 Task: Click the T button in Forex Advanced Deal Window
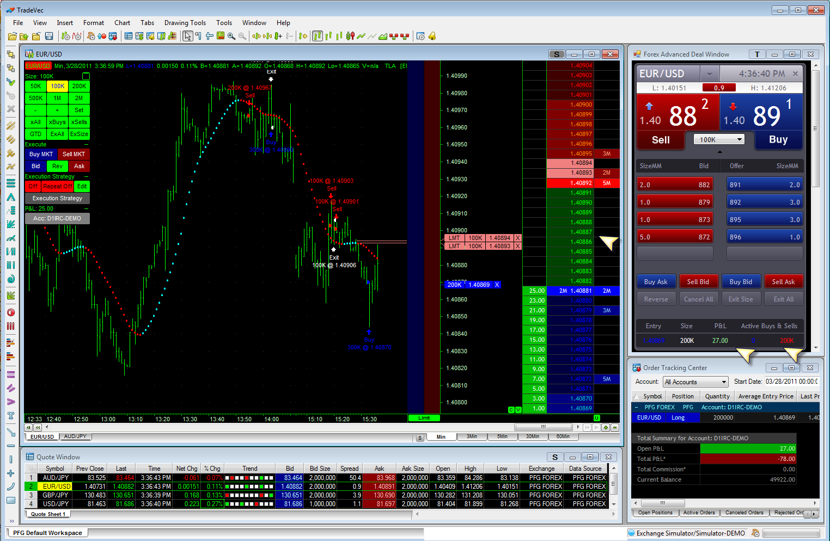[757, 54]
